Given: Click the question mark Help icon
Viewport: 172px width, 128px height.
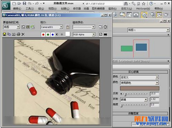Looking at the screenshot, I should click(x=151, y=4).
